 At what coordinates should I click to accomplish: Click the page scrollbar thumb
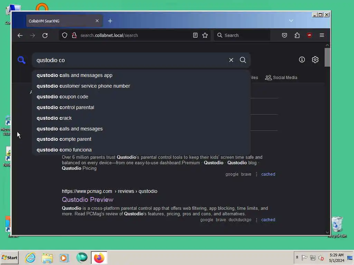pos(327,57)
